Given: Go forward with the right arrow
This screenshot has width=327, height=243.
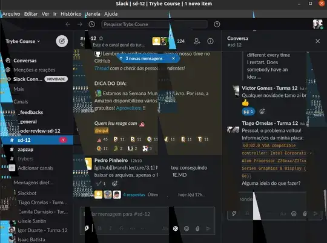Looking at the screenshot, I should [80, 24].
